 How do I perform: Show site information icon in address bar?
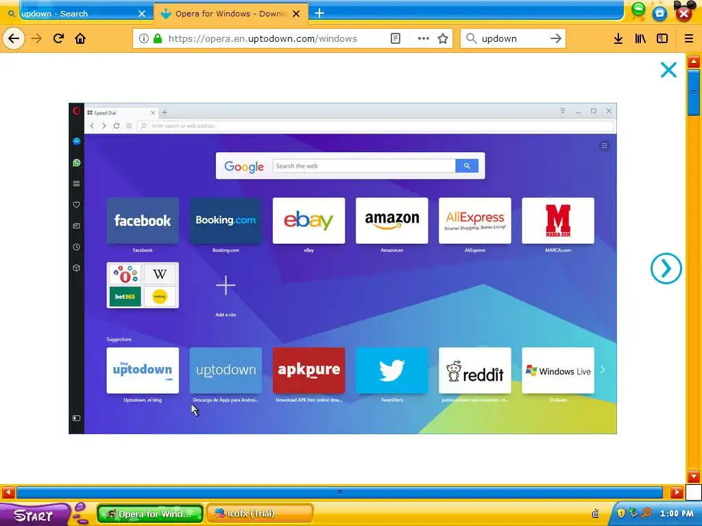144,38
